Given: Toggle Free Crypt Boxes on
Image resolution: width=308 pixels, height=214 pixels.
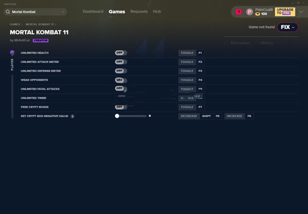Looking at the screenshot, I should coord(121,107).
